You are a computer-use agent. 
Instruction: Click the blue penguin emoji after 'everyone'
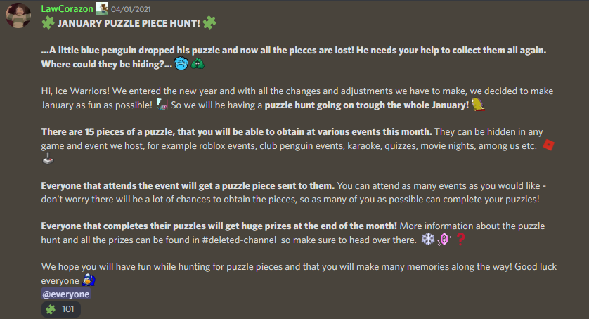(x=88, y=280)
